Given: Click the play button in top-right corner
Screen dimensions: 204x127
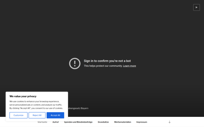Looking at the screenshot, I should coord(197,7).
